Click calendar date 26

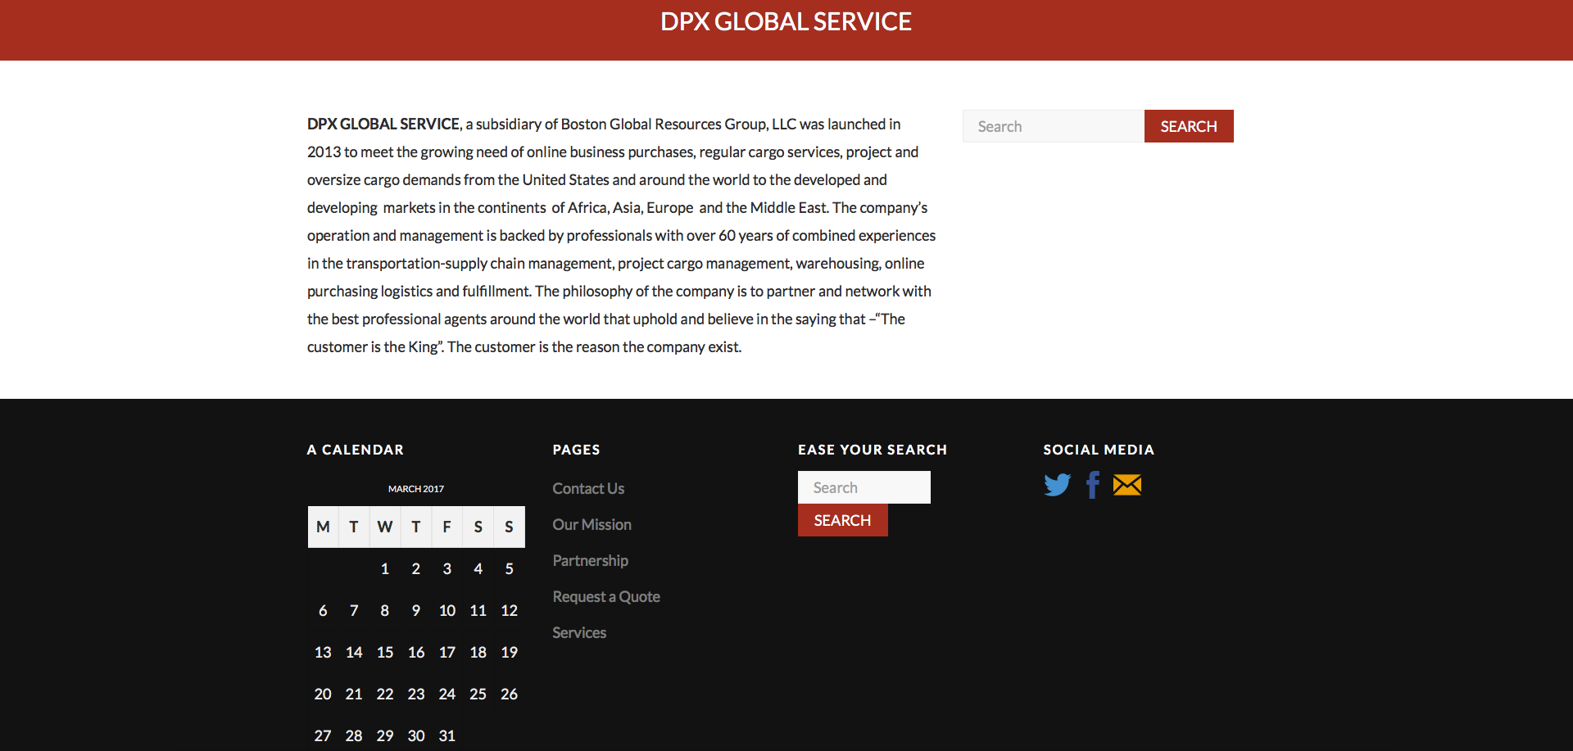pyautogui.click(x=509, y=694)
